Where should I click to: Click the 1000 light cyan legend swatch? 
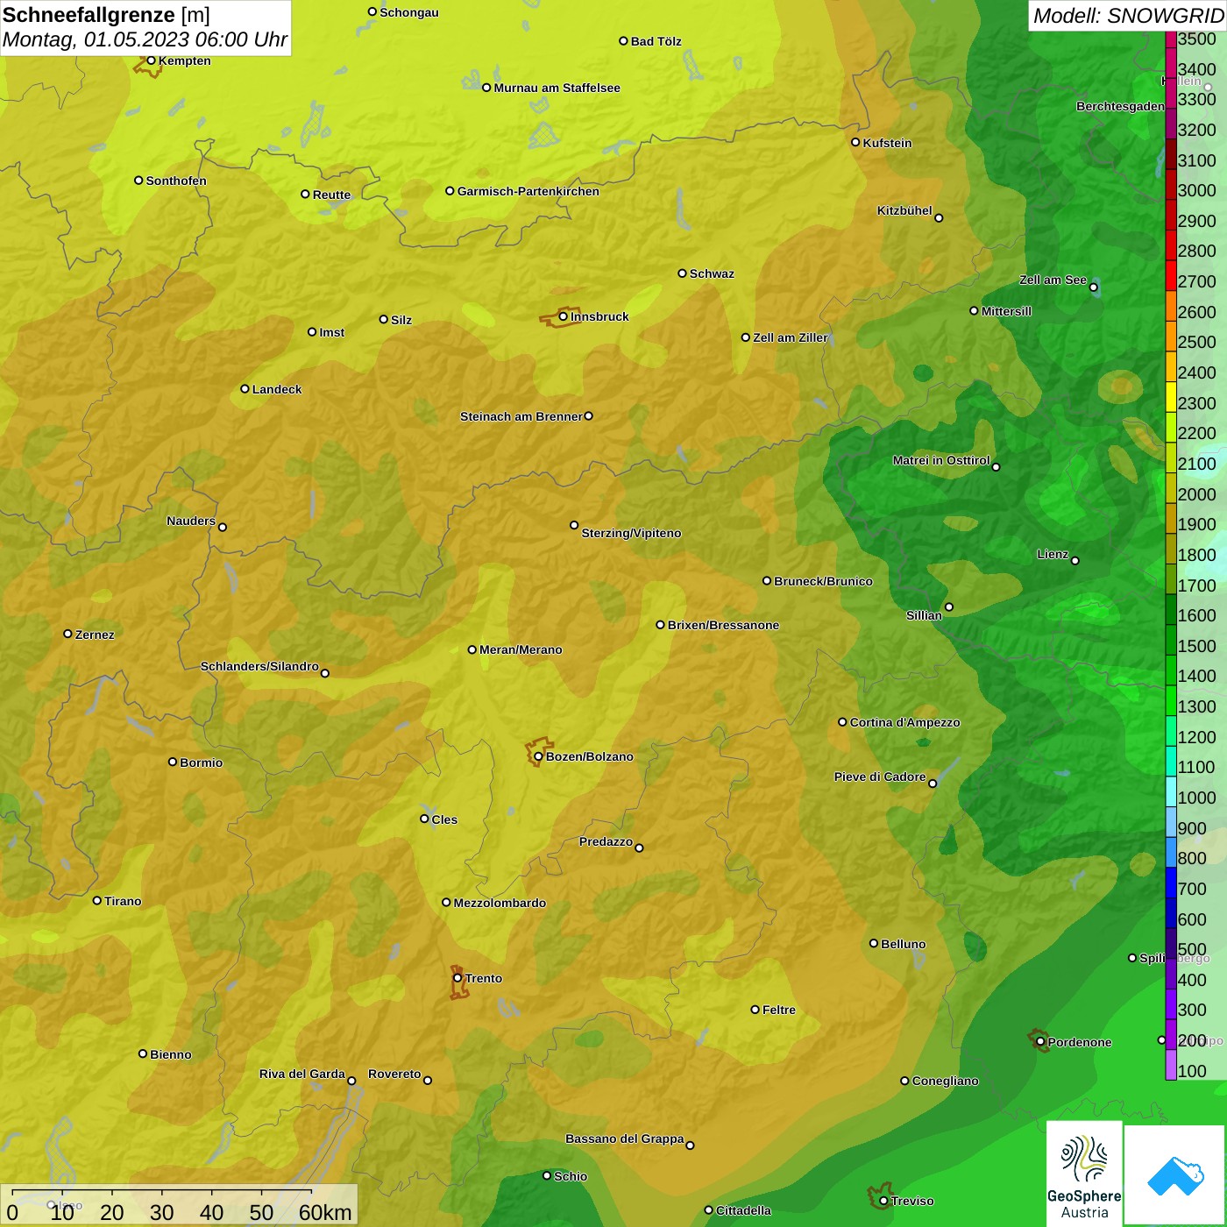pyautogui.click(x=1171, y=791)
